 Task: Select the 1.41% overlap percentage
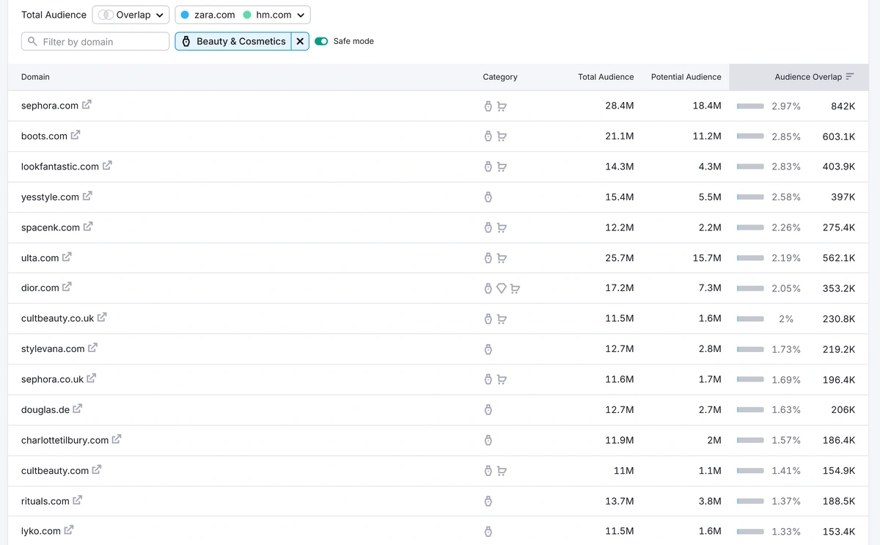pyautogui.click(x=786, y=471)
